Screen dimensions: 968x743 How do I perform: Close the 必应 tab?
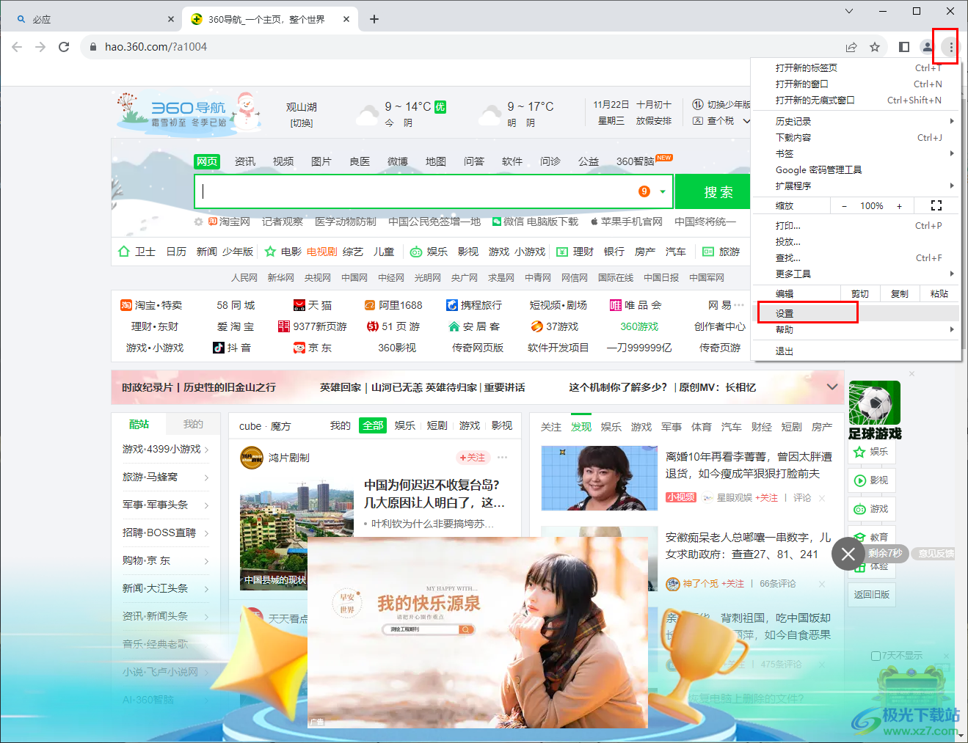pyautogui.click(x=171, y=19)
